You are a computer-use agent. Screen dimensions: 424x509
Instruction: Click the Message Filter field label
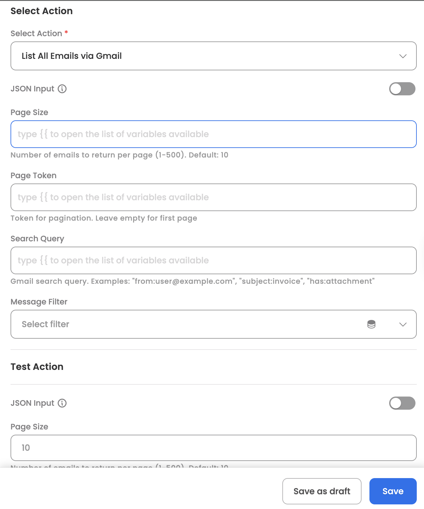tap(39, 302)
